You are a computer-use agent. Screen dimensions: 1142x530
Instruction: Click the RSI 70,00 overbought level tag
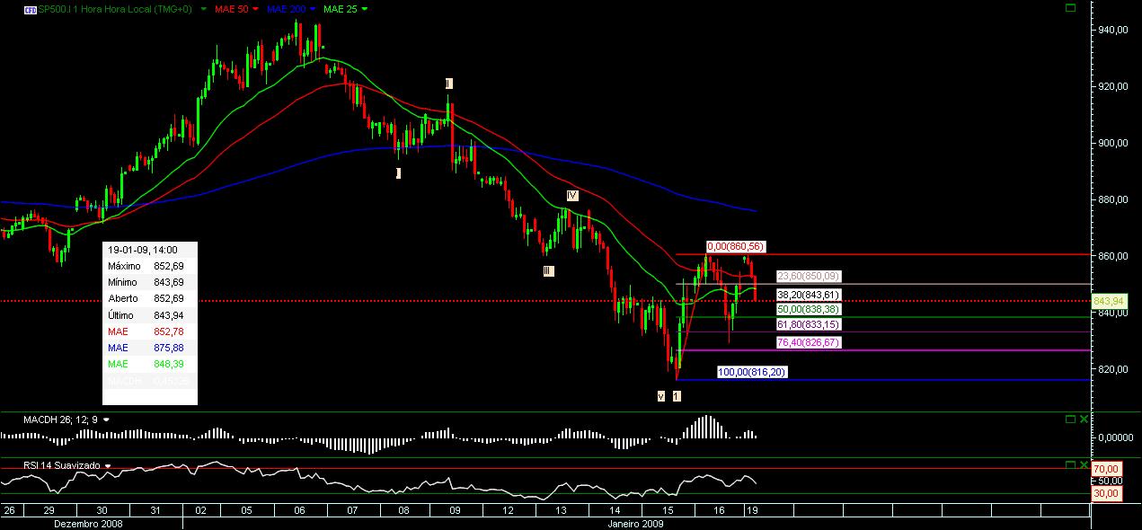click(1106, 469)
